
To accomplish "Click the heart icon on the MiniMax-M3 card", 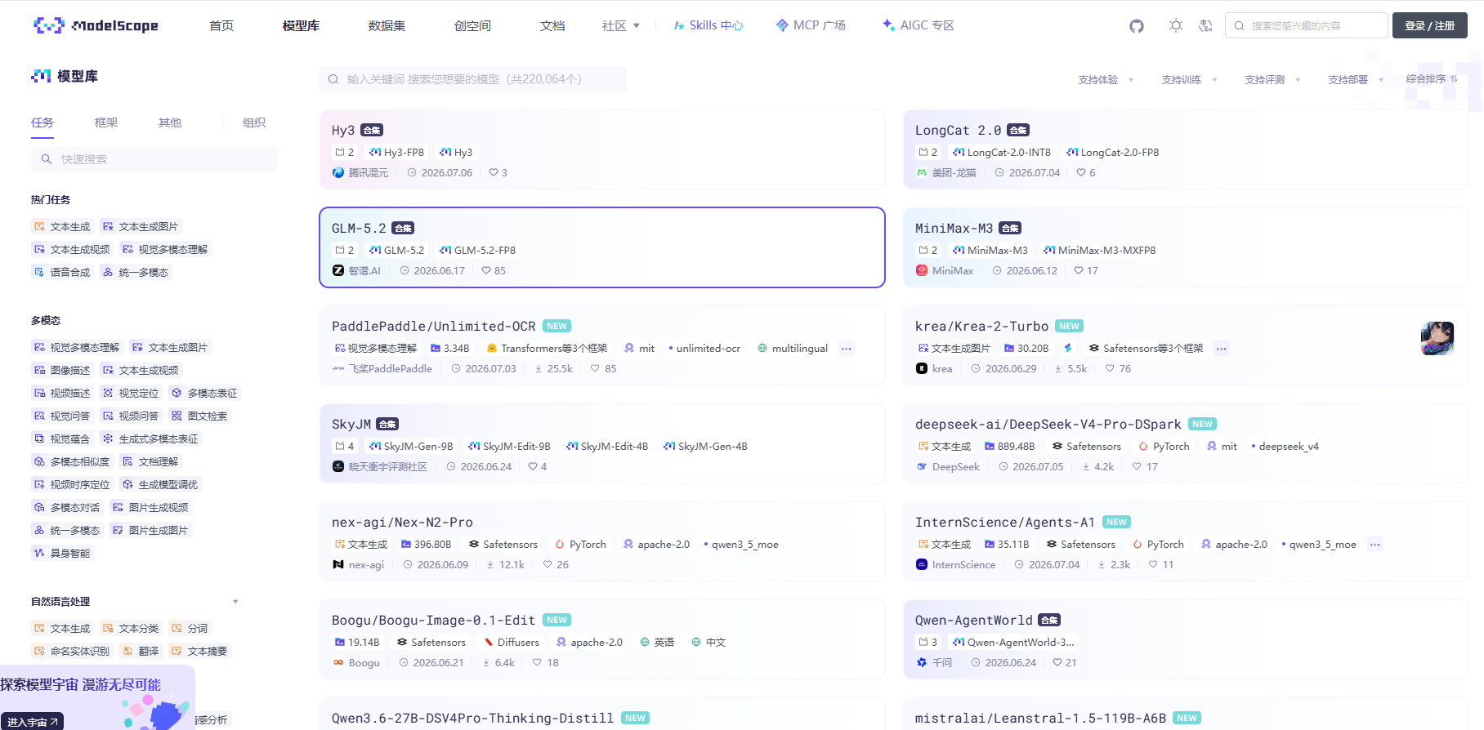I will [1079, 271].
